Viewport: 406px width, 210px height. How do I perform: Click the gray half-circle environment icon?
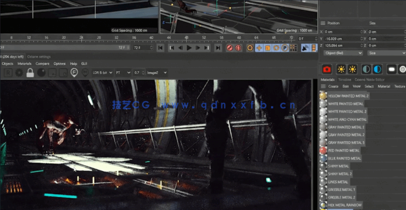pos(366,69)
